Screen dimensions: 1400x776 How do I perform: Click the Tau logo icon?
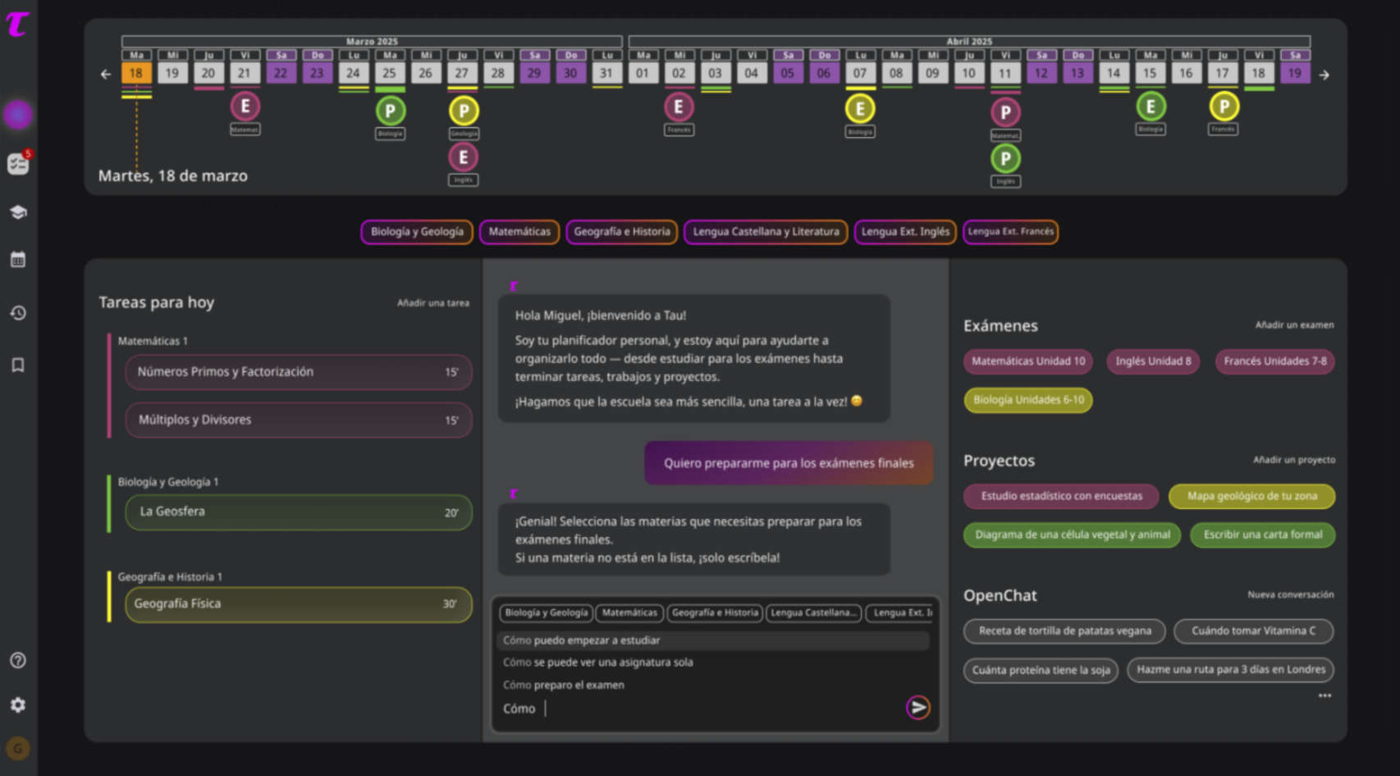[x=17, y=24]
